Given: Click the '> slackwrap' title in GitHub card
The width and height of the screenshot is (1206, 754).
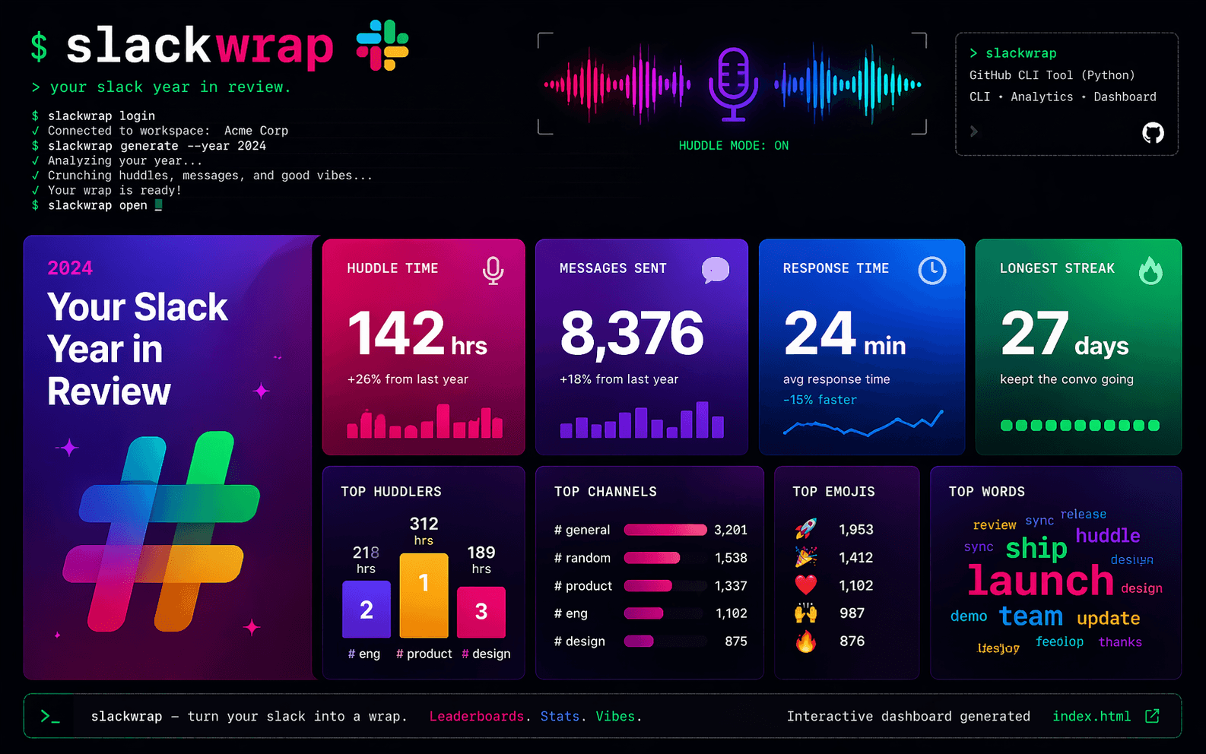Looking at the screenshot, I should click(x=1013, y=53).
